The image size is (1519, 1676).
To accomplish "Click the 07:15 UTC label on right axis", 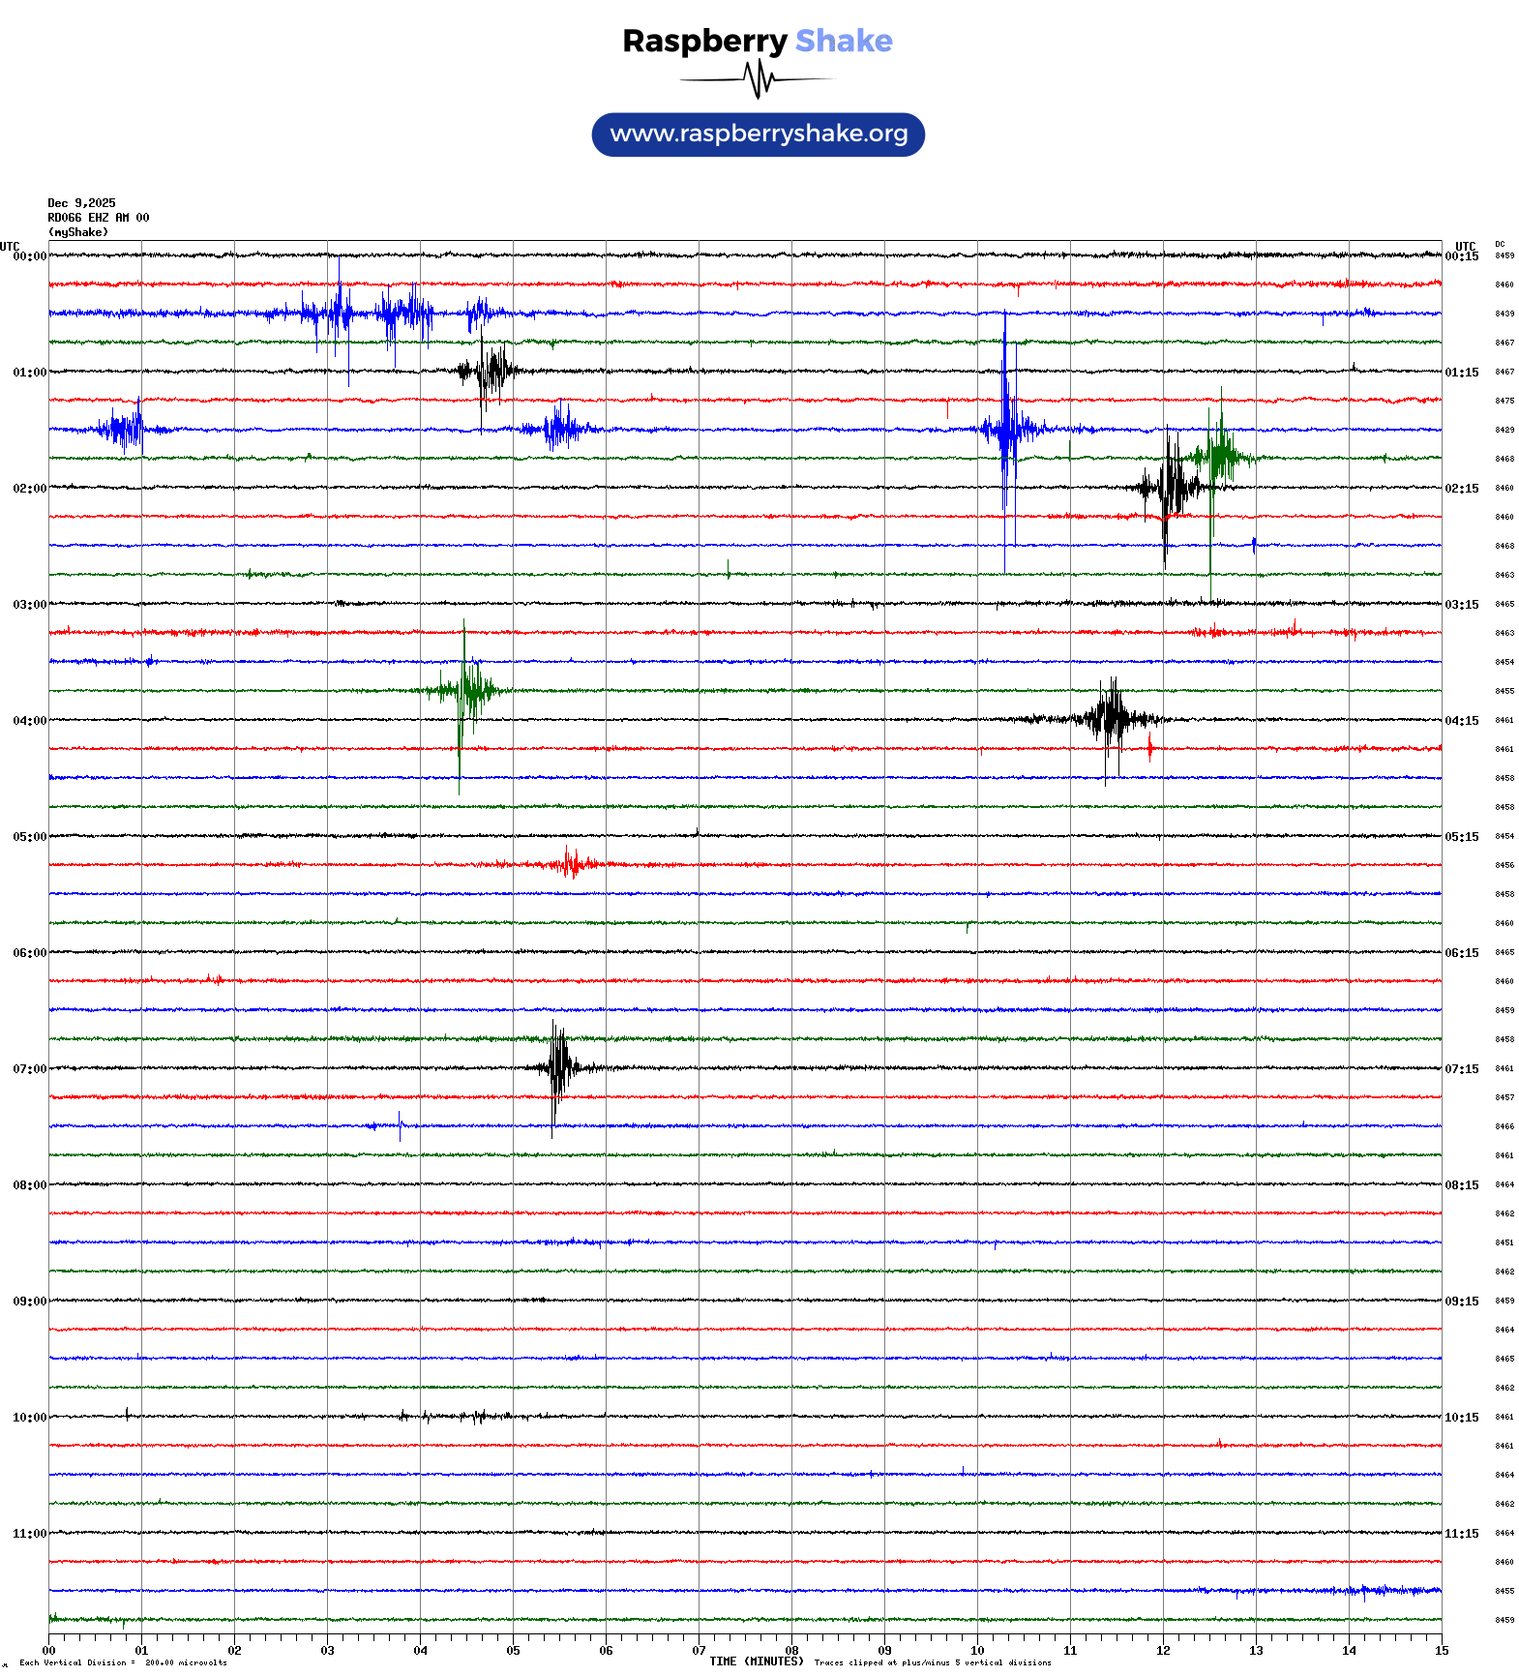I will (x=1461, y=1069).
